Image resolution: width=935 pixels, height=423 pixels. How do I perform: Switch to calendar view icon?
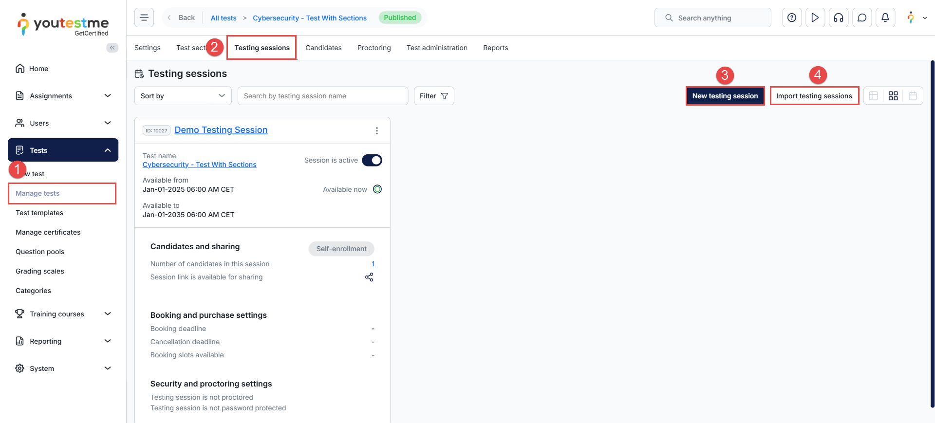tap(913, 96)
